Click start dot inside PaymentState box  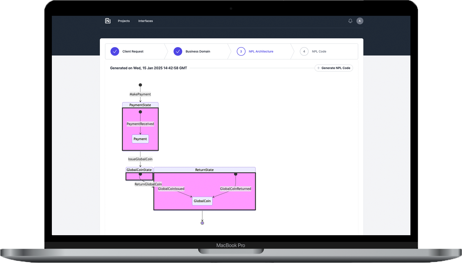coord(140,112)
